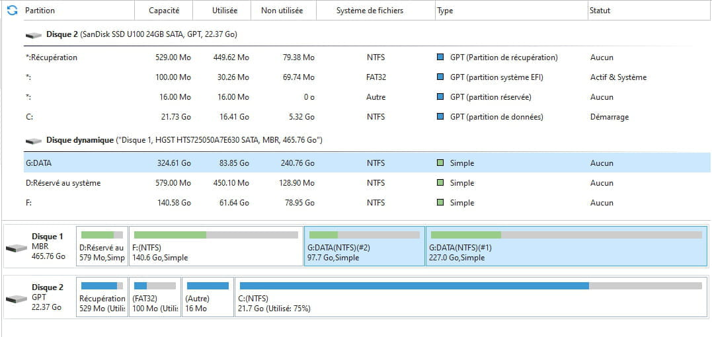
Task: Click usage bar of G:DATA(NTFS)(#1) block
Action: (567, 235)
